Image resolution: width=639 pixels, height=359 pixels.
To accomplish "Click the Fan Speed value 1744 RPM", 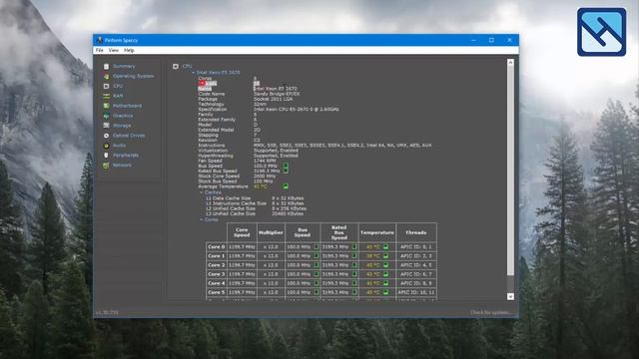I will [x=265, y=161].
